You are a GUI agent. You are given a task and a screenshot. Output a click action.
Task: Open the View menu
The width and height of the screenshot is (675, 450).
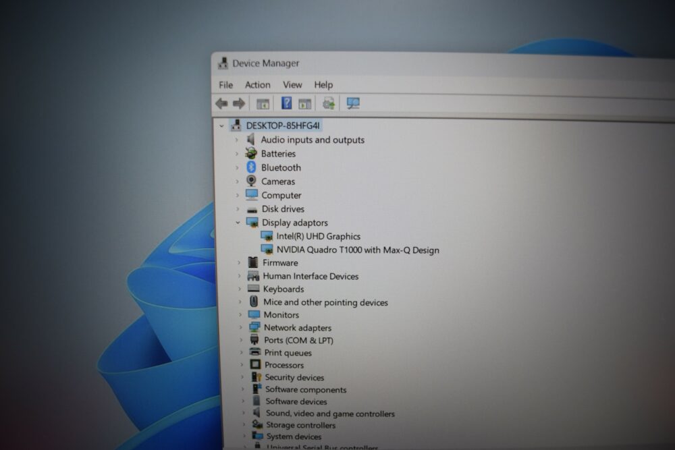pyautogui.click(x=292, y=85)
